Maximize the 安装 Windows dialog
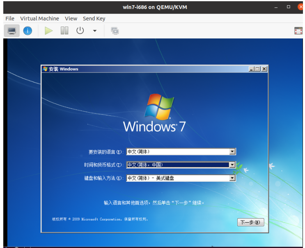The width and height of the screenshot is (305, 248). pyautogui.click(x=257, y=69)
